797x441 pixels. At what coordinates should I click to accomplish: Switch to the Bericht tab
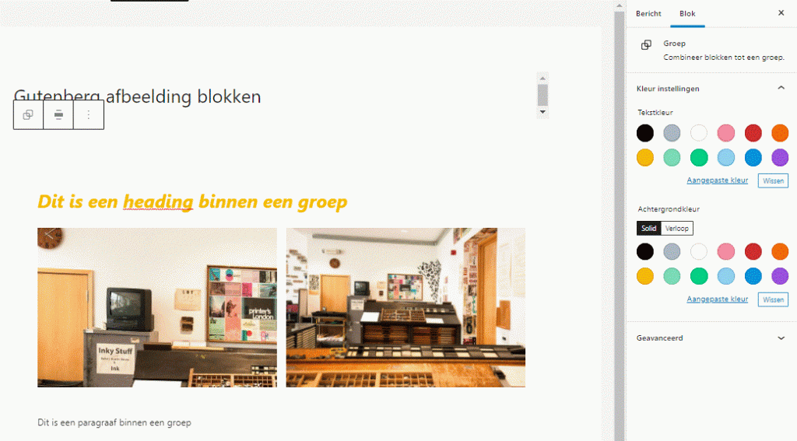[x=648, y=14]
